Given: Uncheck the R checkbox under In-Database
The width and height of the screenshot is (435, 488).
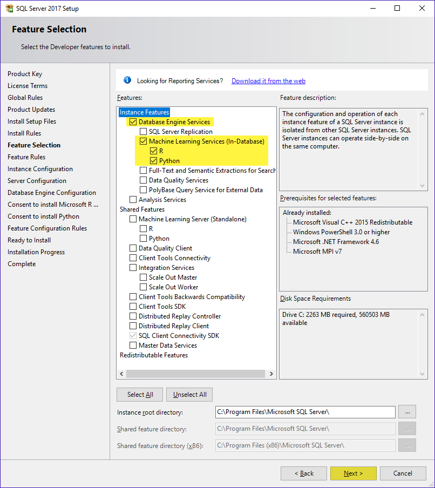Looking at the screenshot, I should pos(153,151).
